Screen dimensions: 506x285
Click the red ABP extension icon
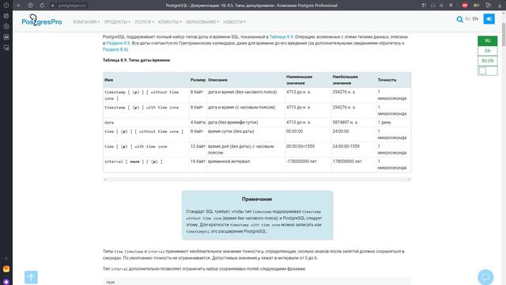coord(465,6)
